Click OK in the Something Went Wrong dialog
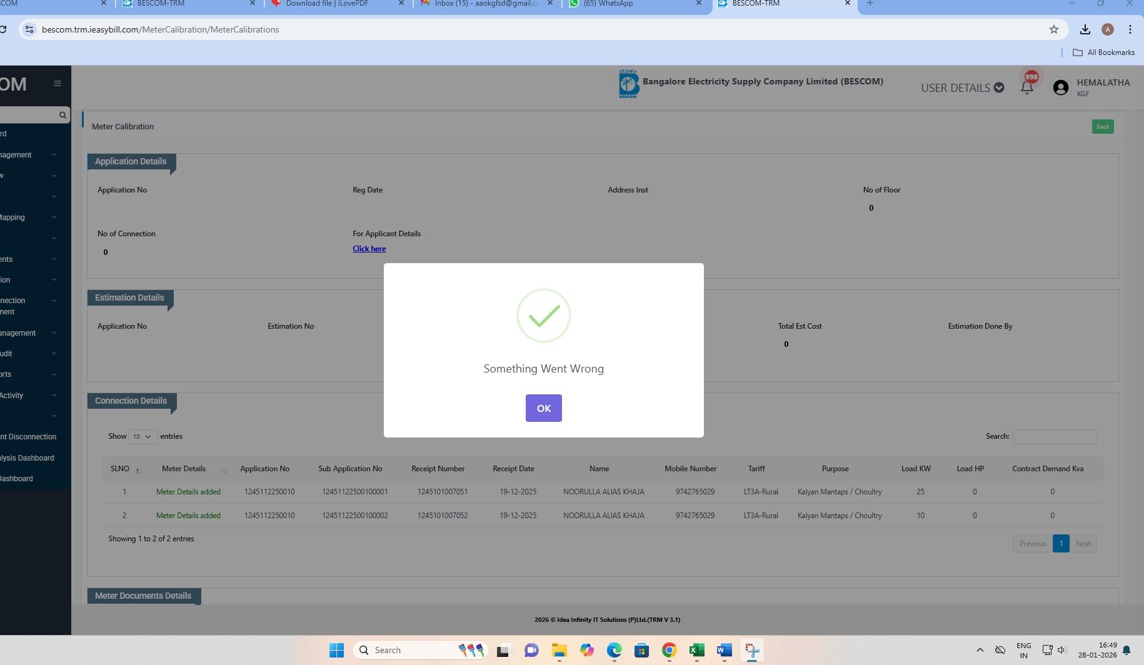Image resolution: width=1144 pixels, height=665 pixels. coord(543,408)
